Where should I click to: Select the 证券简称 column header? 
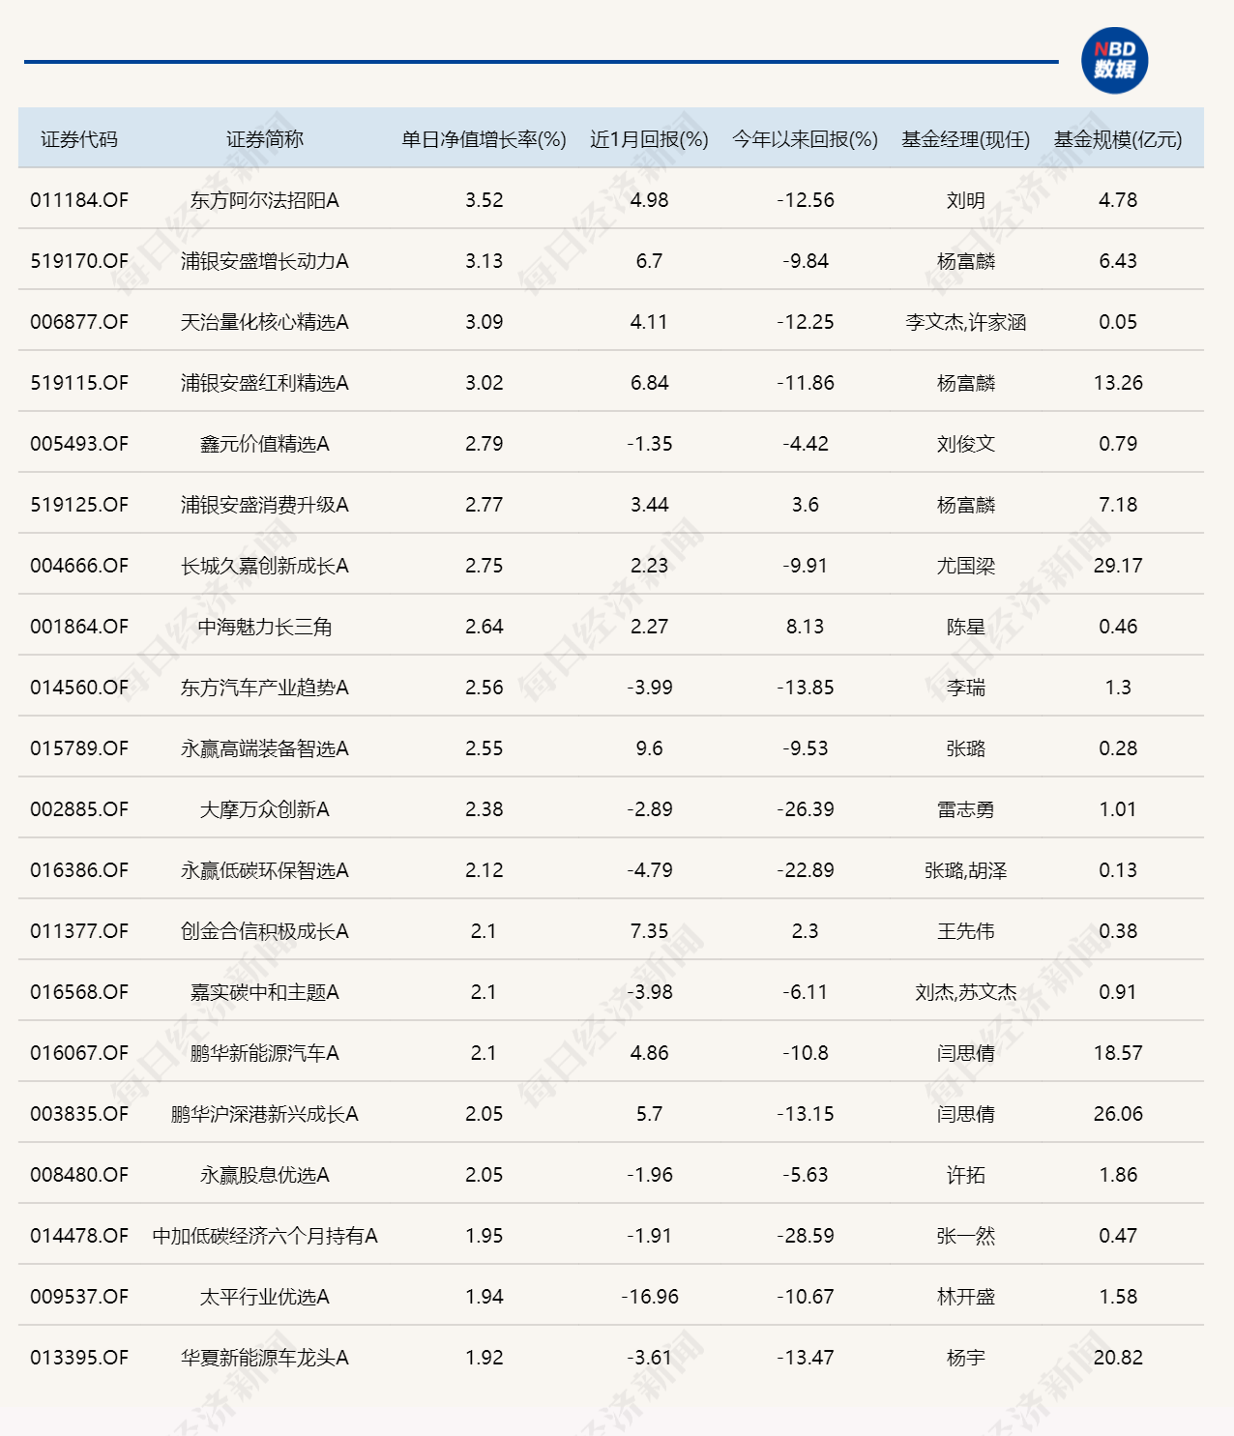(x=265, y=139)
